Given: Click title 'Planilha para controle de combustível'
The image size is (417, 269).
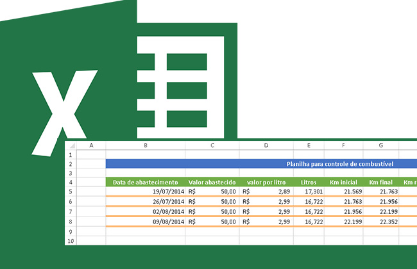Looking at the screenshot, I should (340, 164).
